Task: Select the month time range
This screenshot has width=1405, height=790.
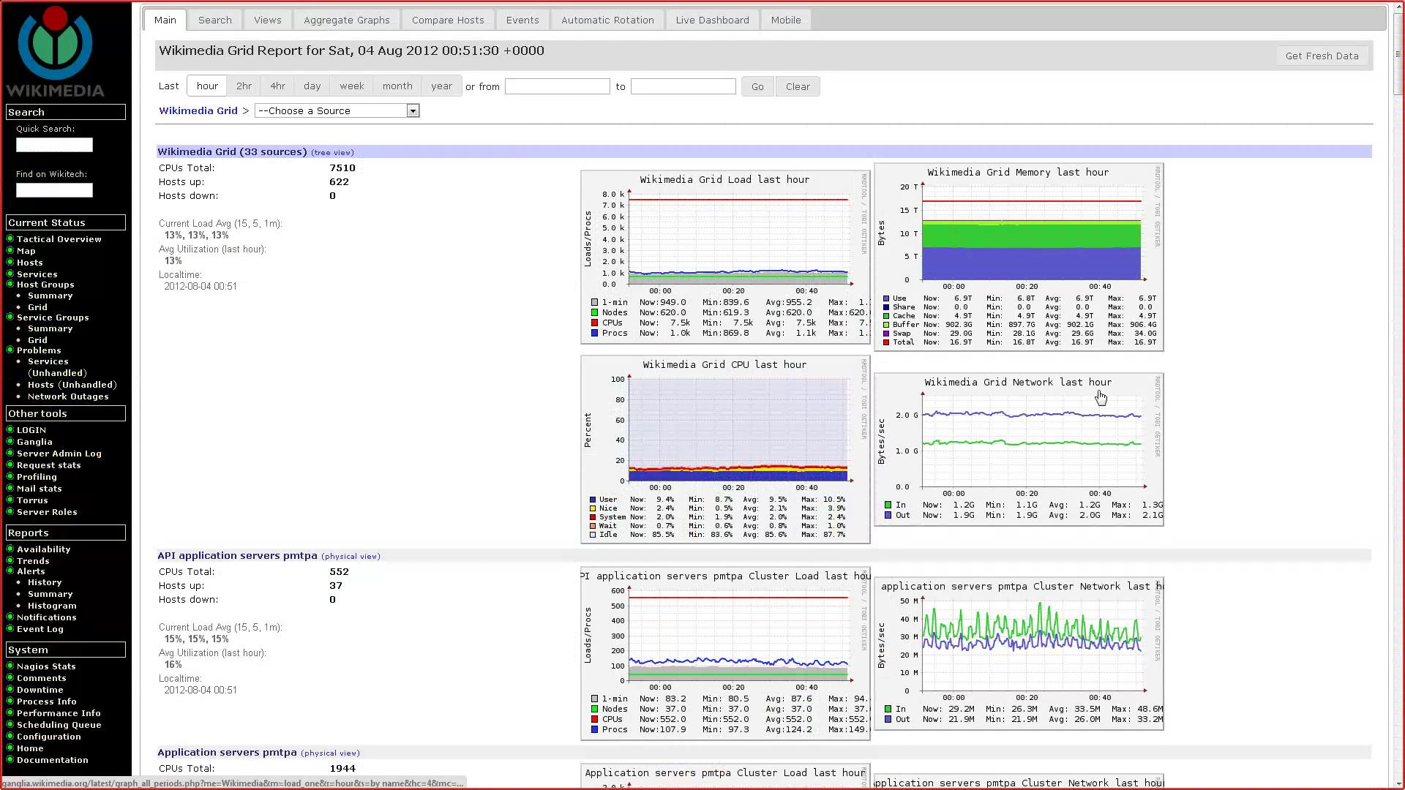Action: (397, 86)
